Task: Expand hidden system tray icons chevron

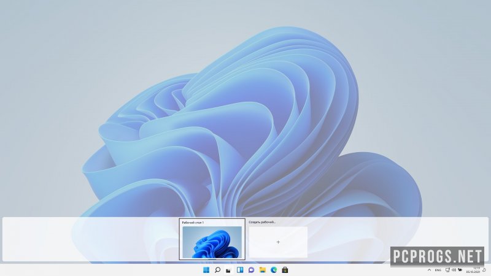Action: (x=429, y=270)
